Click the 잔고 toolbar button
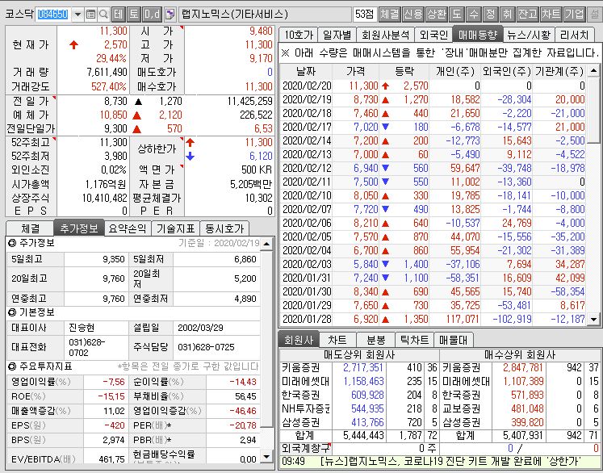This screenshot has height=473, width=603. [x=528, y=15]
